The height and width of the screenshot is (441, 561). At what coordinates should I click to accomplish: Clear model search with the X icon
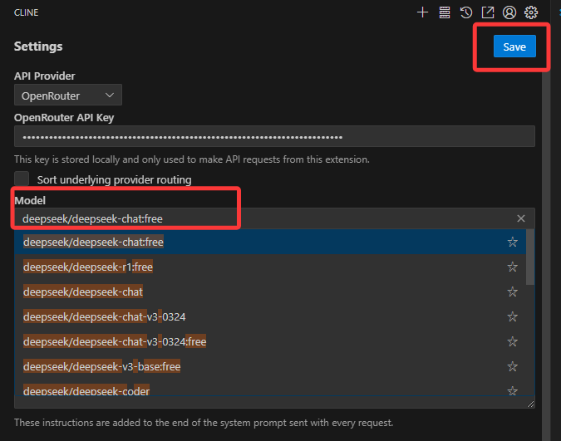(521, 218)
